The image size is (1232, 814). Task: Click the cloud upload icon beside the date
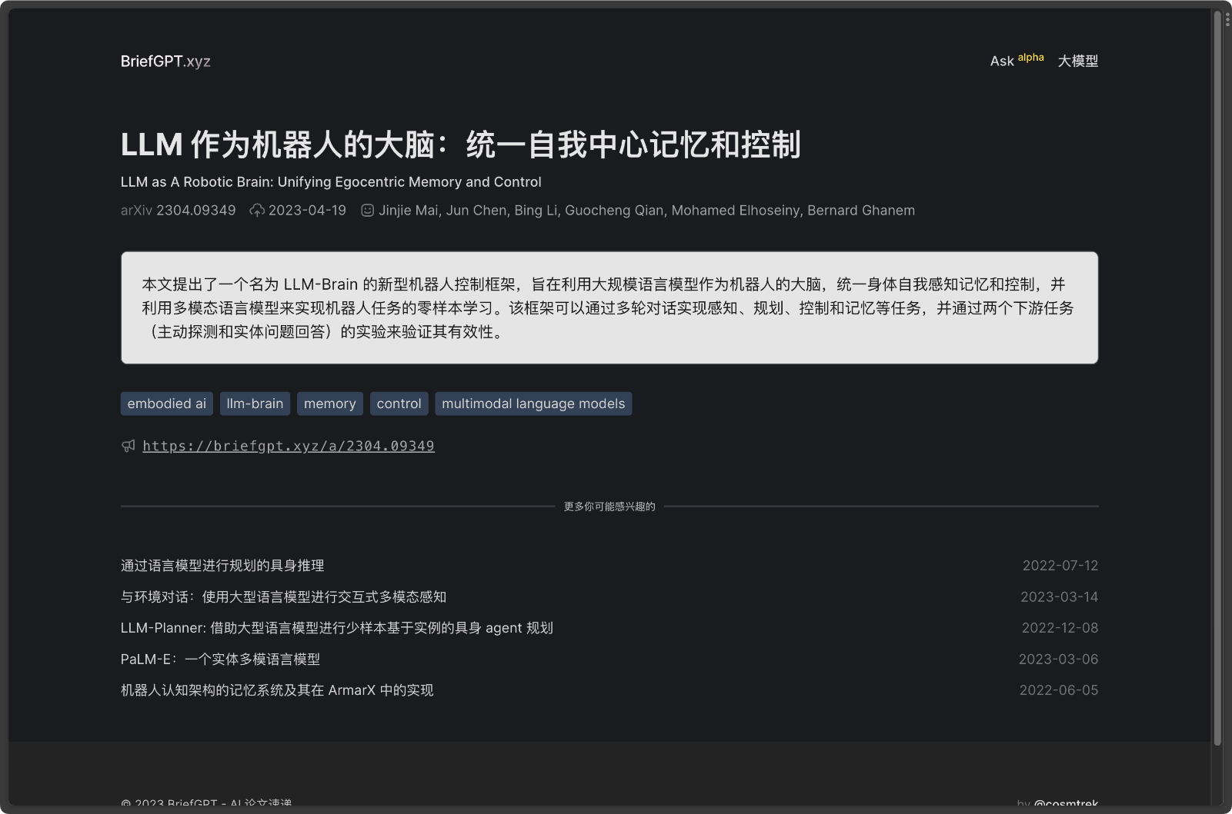pyautogui.click(x=257, y=210)
